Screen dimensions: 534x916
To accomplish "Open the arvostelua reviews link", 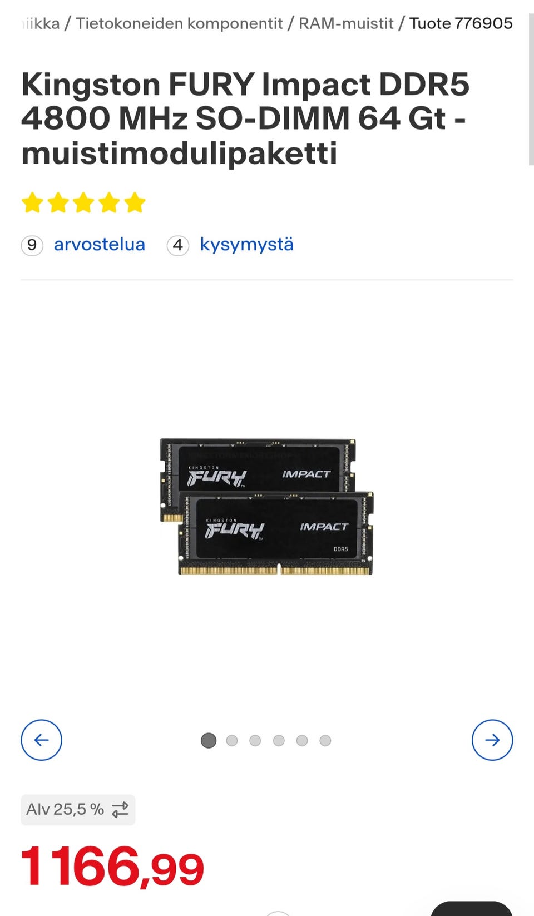I will 100,245.
